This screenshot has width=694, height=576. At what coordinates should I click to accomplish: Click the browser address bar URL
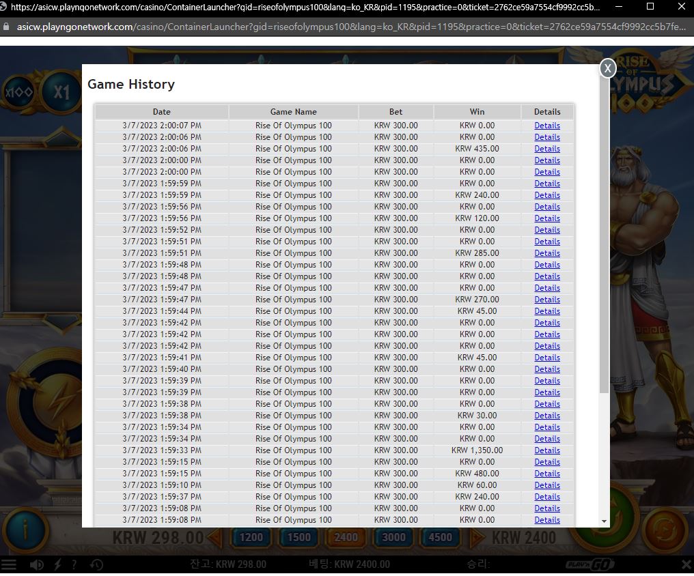point(351,27)
